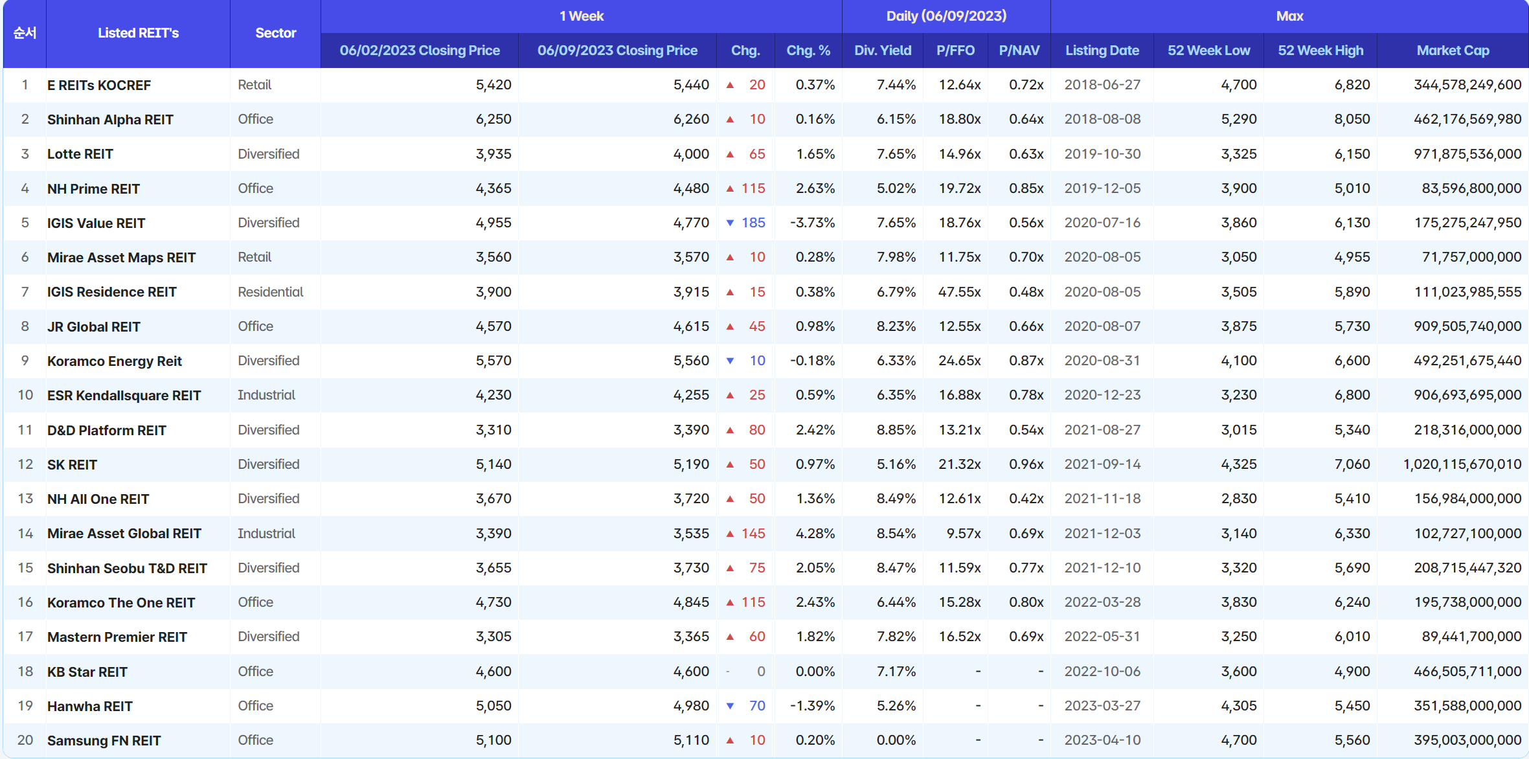Click the 06/02/2023 Closing Price header
The height and width of the screenshot is (759, 1529).
[x=420, y=51]
